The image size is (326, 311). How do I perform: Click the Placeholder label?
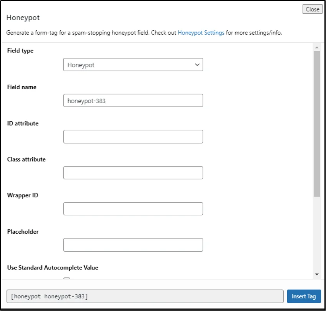coord(23,231)
